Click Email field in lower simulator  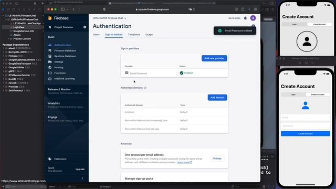pos(306,118)
